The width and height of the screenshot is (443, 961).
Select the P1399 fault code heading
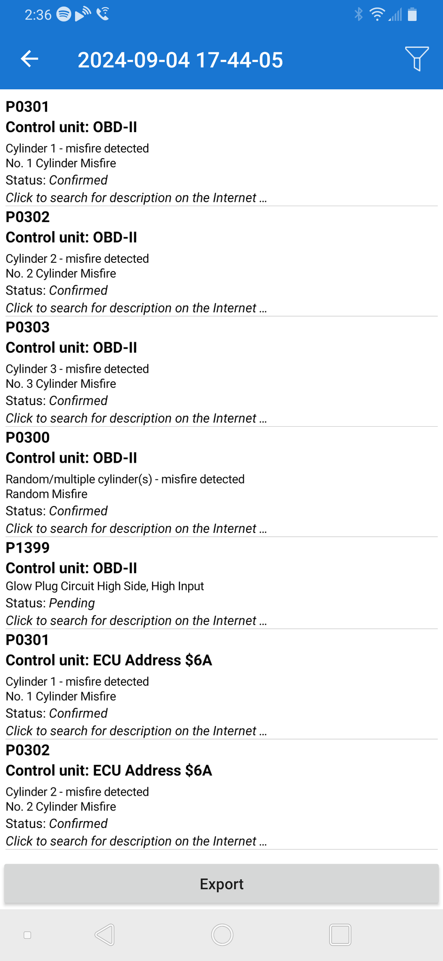(x=28, y=548)
